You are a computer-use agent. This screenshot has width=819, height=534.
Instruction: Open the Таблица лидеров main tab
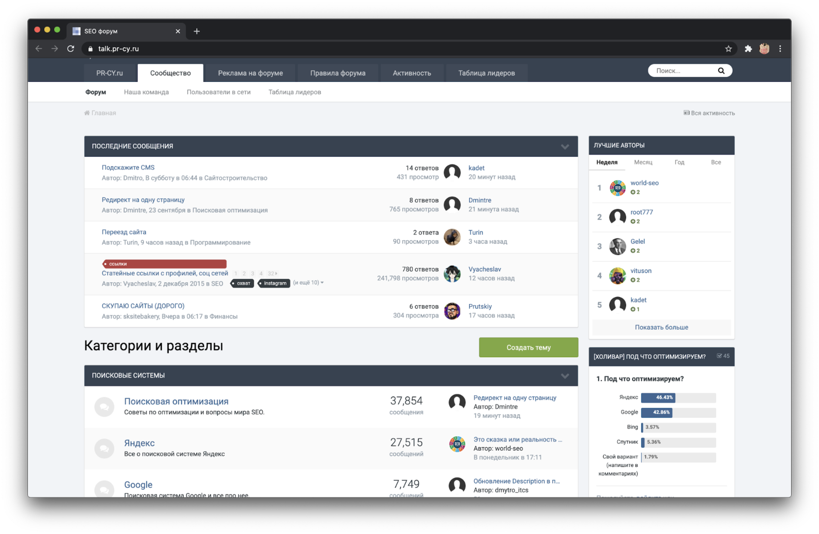[487, 73]
